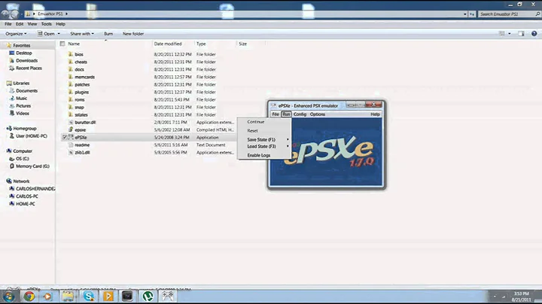Open Explorer's View menu
Viewport: 542px width, 304px height.
point(32,24)
